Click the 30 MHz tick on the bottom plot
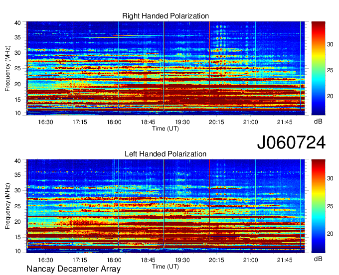Image resolution: width=339 pixels, height=275 pixels. coord(18,190)
